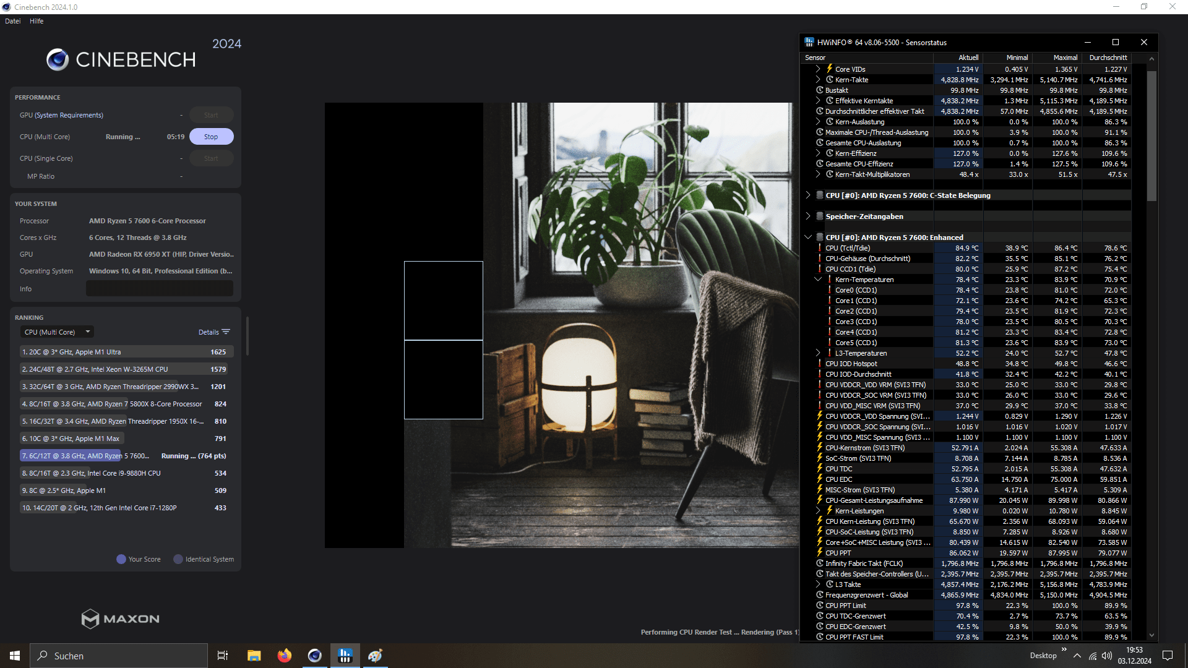The width and height of the screenshot is (1188, 668).
Task: Click the last pinned taskbar app icon
Action: click(x=376, y=656)
